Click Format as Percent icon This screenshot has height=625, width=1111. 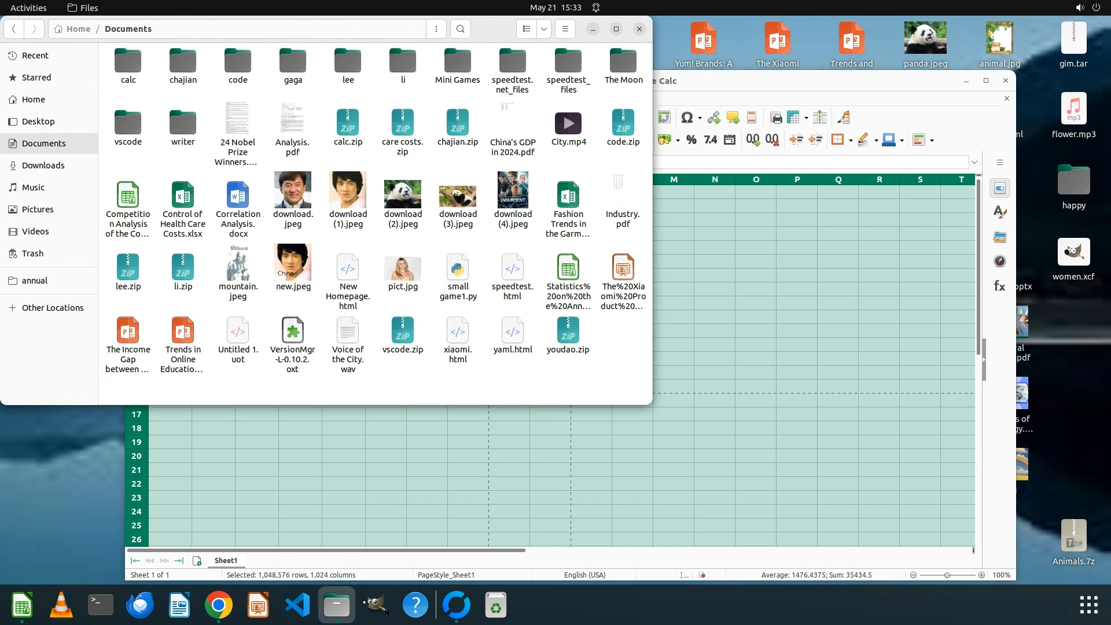coord(691,139)
